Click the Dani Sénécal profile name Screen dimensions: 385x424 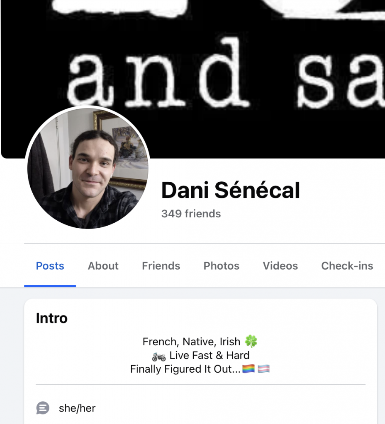(x=231, y=190)
